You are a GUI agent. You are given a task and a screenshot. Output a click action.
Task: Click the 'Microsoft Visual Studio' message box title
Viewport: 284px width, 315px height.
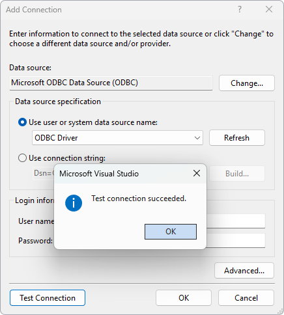pyautogui.click(x=99, y=174)
